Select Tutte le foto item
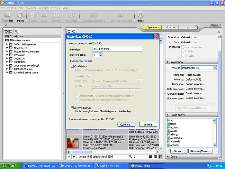Viewport: 225px width, 169px height. coord(32,36)
